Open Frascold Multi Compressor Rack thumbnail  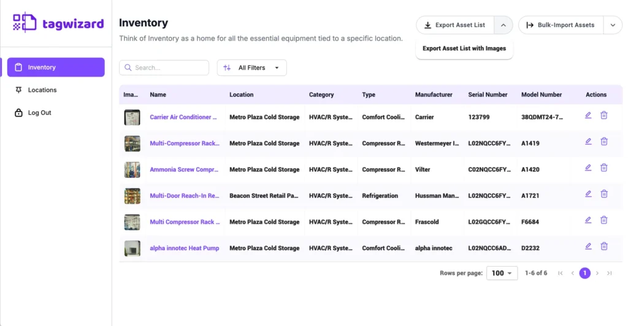(x=132, y=222)
